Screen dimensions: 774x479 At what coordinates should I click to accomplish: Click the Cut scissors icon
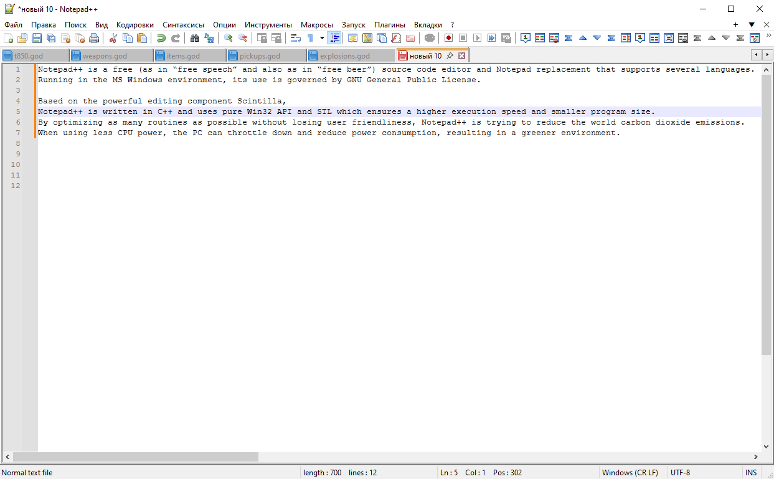point(113,38)
